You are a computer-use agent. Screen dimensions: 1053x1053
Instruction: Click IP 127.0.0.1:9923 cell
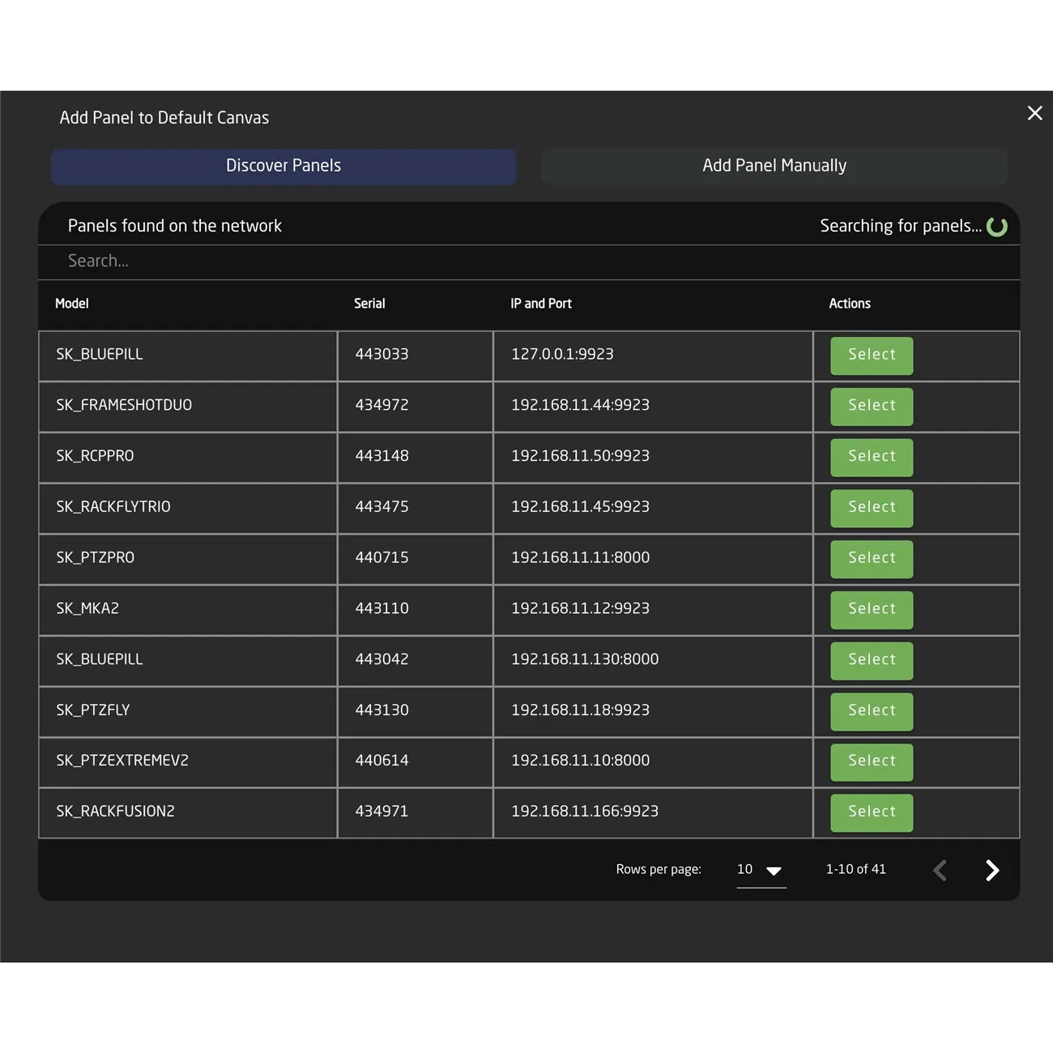[653, 356]
